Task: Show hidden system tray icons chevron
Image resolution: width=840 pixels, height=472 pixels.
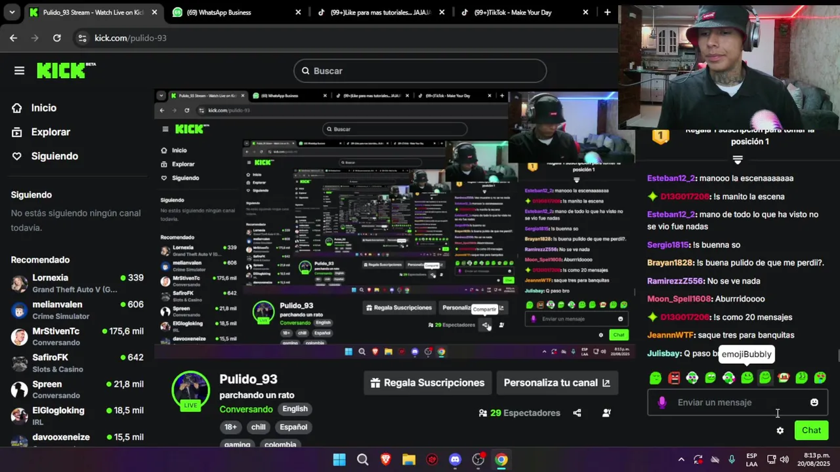Action: tap(681, 460)
